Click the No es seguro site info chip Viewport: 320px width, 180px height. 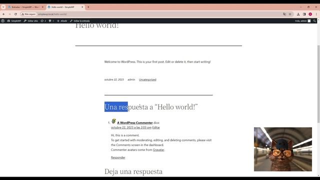28,14
